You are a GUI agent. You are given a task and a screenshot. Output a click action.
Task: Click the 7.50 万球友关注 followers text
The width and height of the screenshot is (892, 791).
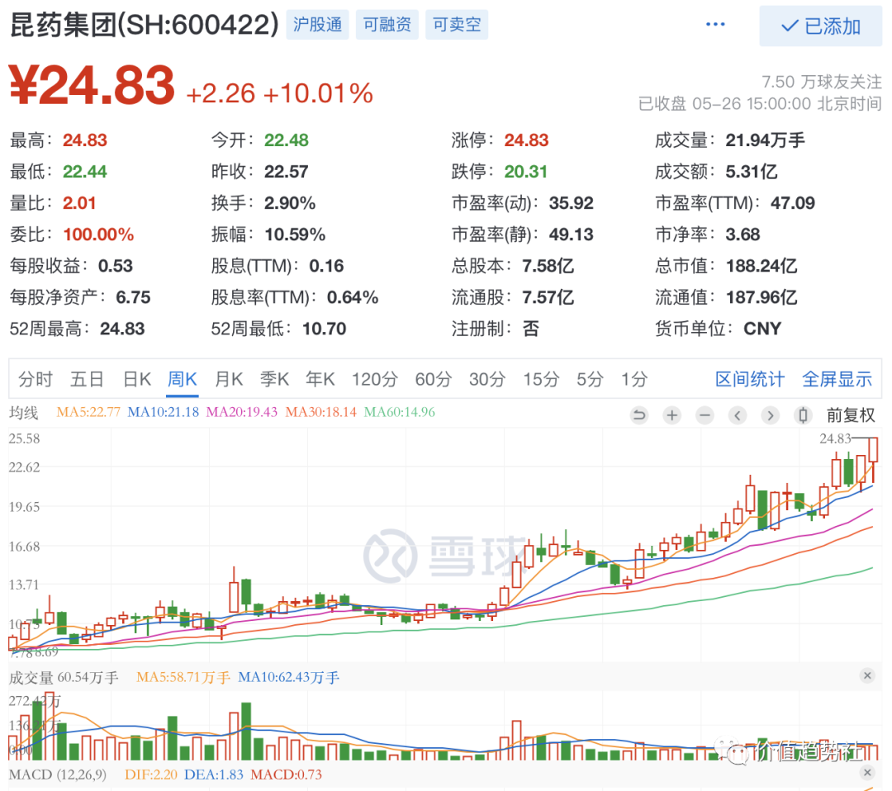(822, 82)
